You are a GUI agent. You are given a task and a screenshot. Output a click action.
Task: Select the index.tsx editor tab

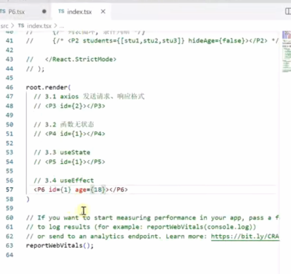point(81,12)
